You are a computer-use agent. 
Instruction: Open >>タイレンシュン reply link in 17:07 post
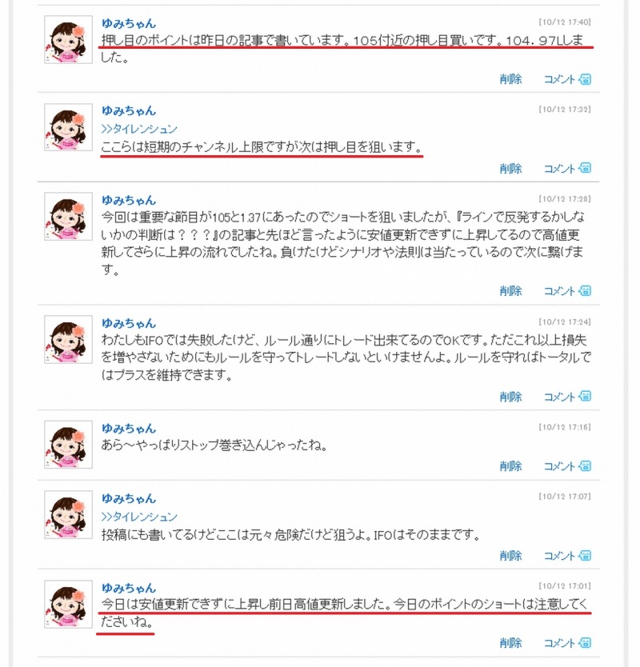point(139,517)
